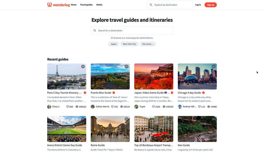Click heart icon on Japan Video Game Guide
The width and height of the screenshot is (264, 152).
click(x=153, y=107)
